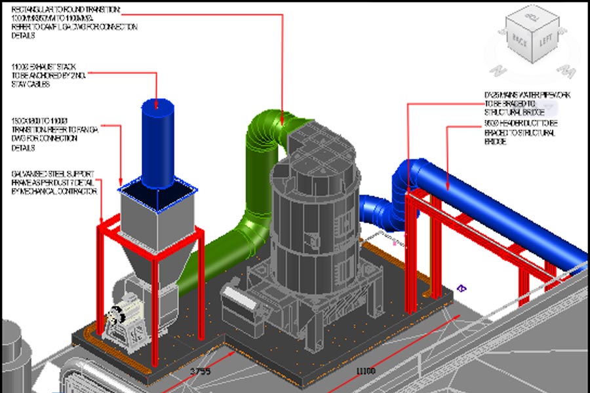Select the blue exhaust stack cylinder
This screenshot has height=393, width=590.
point(157,141)
